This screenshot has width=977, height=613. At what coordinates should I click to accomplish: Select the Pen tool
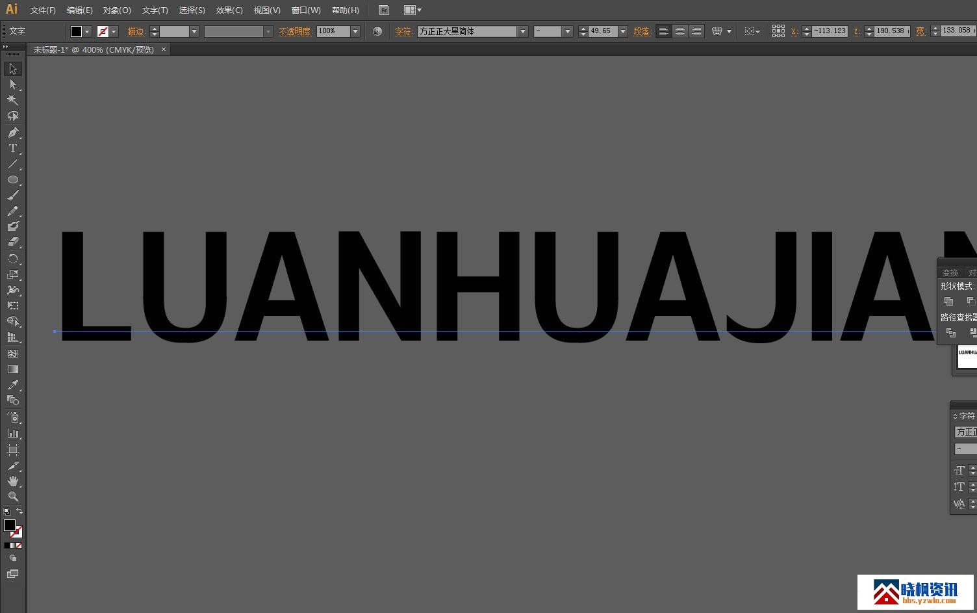(12, 133)
